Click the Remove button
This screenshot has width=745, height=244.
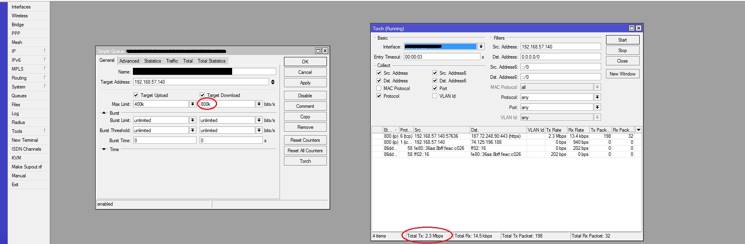(305, 127)
